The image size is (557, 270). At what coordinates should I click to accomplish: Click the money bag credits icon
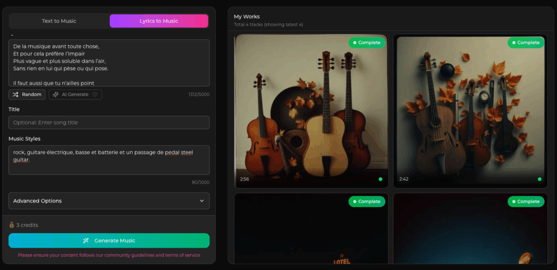(x=11, y=225)
